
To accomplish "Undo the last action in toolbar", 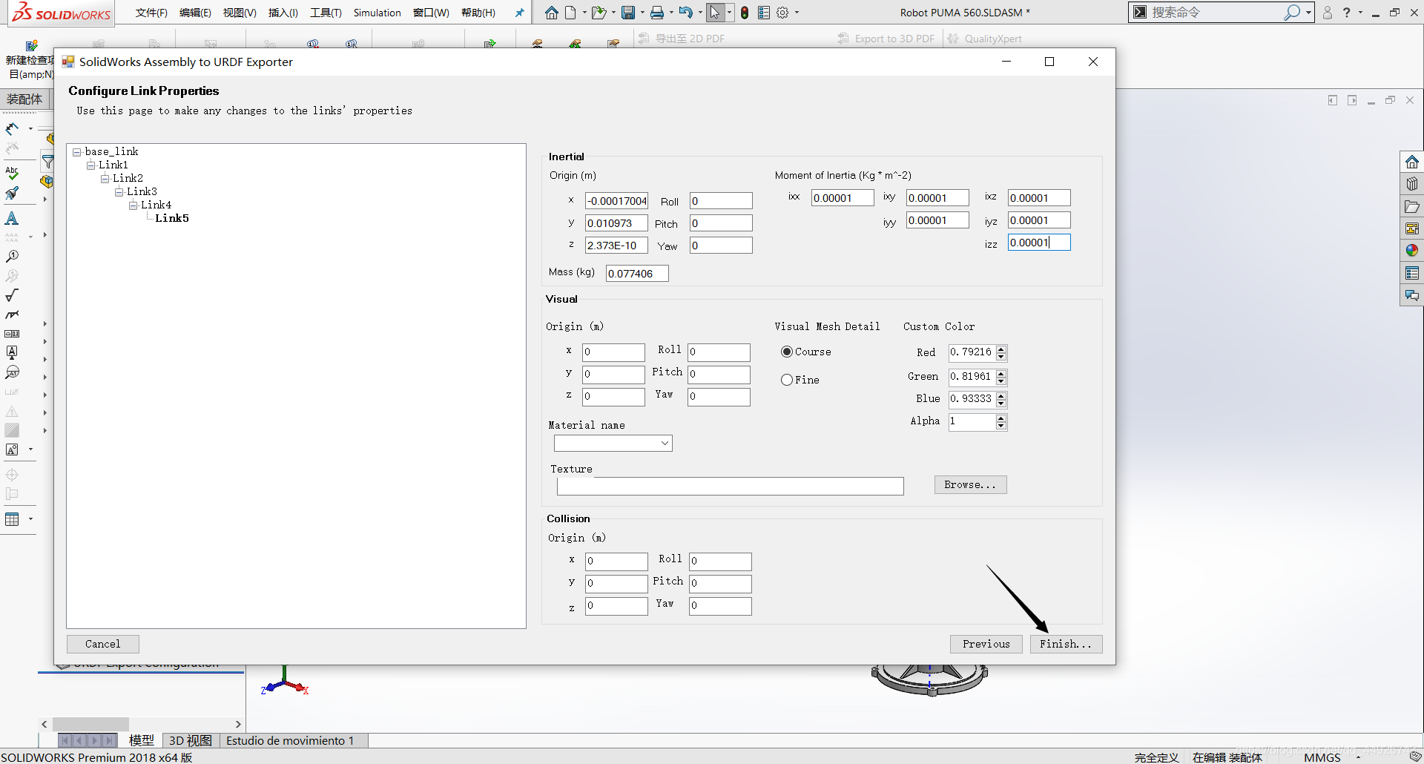I will [x=686, y=13].
